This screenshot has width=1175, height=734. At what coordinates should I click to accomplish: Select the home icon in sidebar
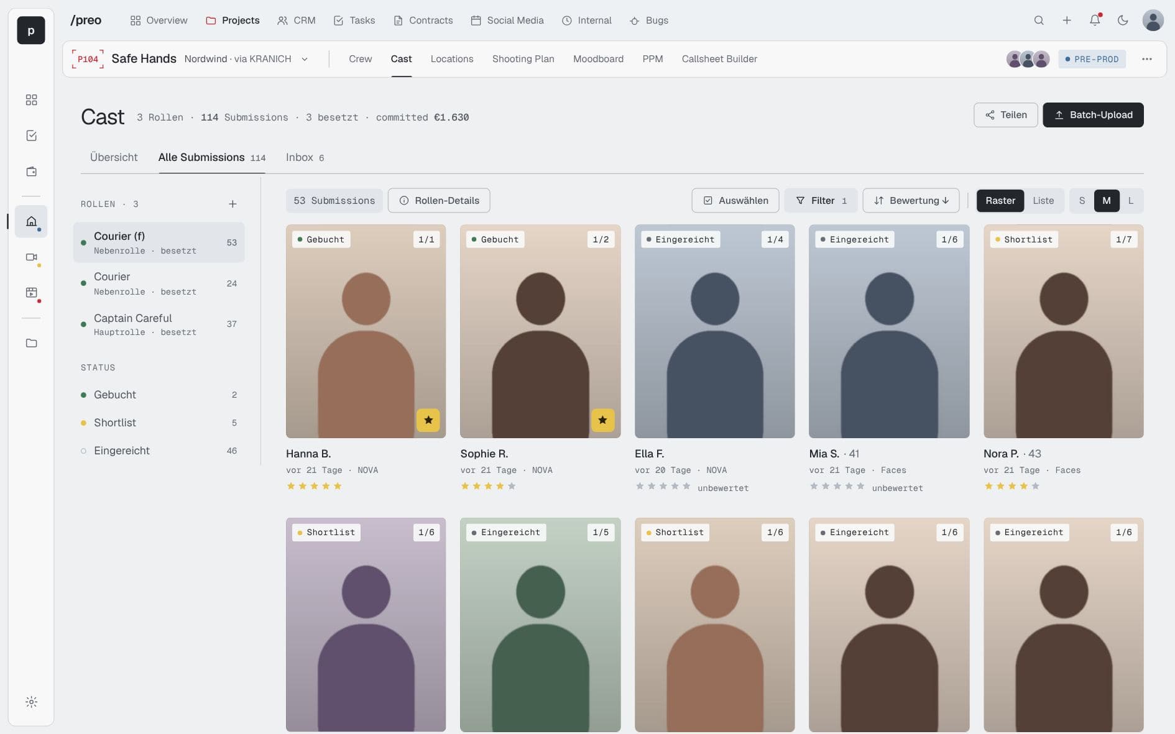click(x=31, y=221)
